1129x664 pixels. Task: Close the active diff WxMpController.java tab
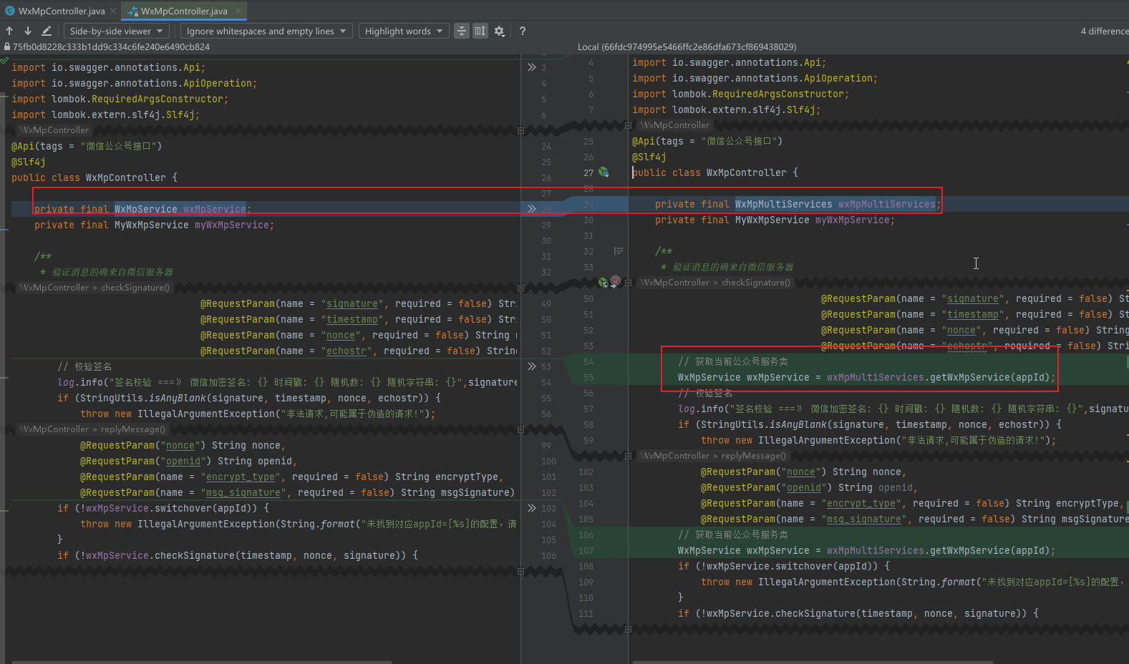click(x=238, y=11)
